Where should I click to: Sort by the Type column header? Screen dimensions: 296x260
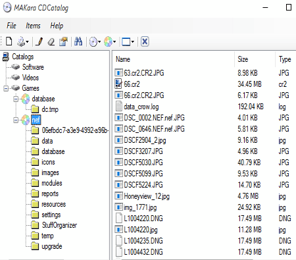285,59
